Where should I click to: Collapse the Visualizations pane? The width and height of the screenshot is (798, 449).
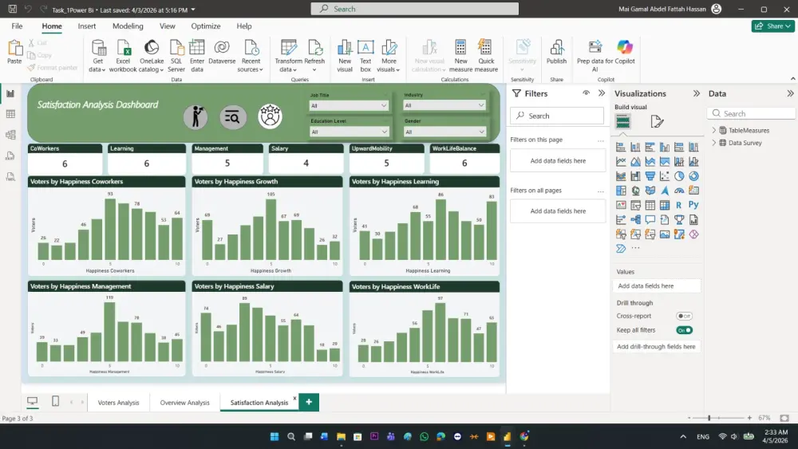[696, 93]
